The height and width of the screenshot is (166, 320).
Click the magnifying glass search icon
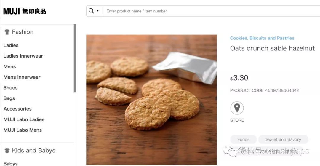pos(91,11)
